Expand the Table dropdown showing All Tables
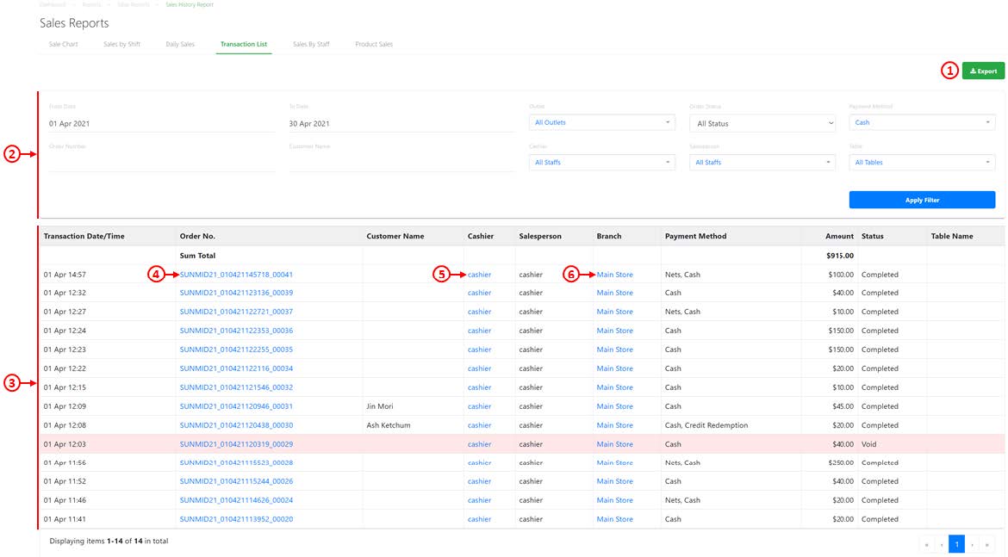Image resolution: width=1008 pixels, height=557 pixels. point(922,162)
